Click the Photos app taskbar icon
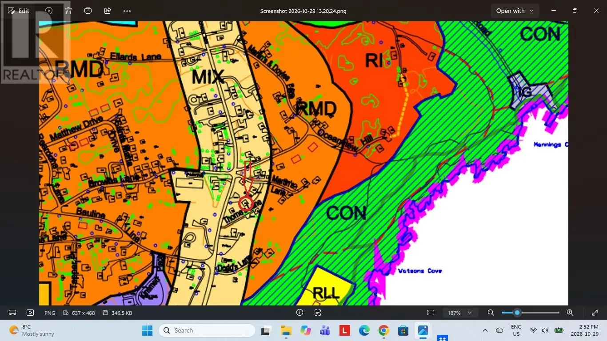 click(x=423, y=330)
